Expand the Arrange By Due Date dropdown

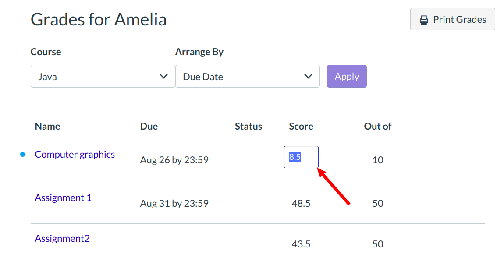click(247, 77)
